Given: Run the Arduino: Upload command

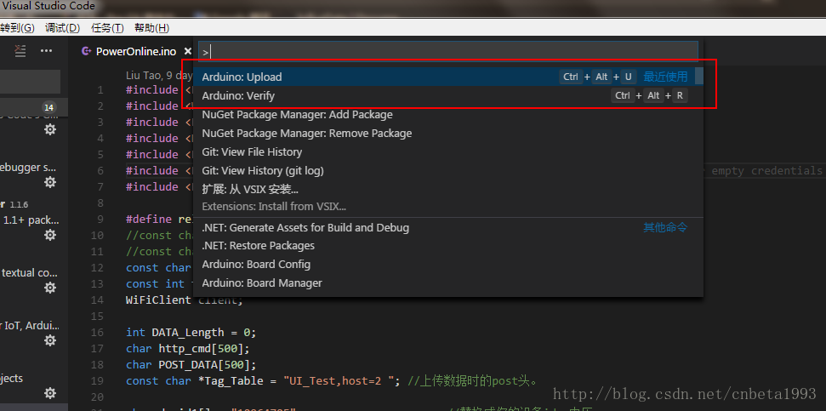Looking at the screenshot, I should pos(448,77).
